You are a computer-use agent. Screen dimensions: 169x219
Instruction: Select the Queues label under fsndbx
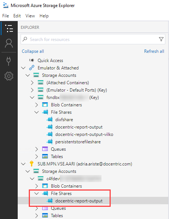[x=58, y=149]
